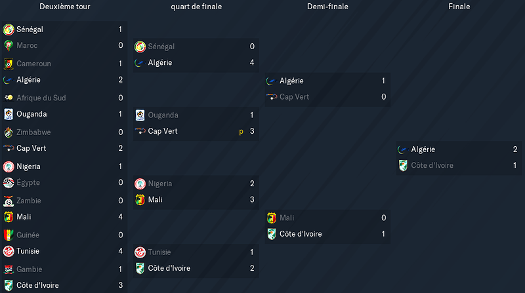Click the Sénégal crest in Deuxième tour

[9, 29]
